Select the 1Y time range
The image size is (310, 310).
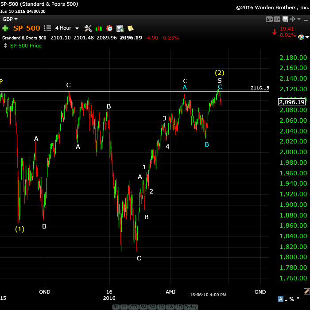[124, 307]
